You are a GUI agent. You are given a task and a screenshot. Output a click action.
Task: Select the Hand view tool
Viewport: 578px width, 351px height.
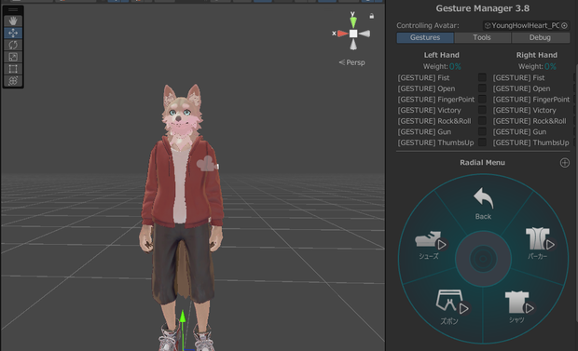13,21
